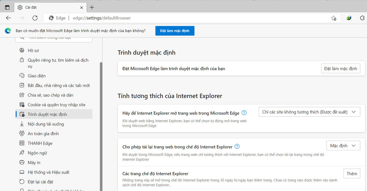Click the language icon beside Ngôn ngữ
The image size is (367, 191).
(22, 153)
